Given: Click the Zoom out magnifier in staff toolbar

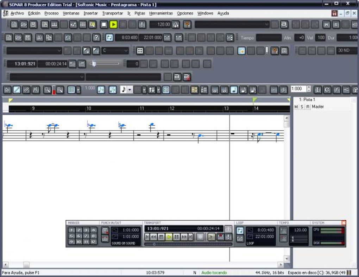Looking at the screenshot, I should pos(47,90).
